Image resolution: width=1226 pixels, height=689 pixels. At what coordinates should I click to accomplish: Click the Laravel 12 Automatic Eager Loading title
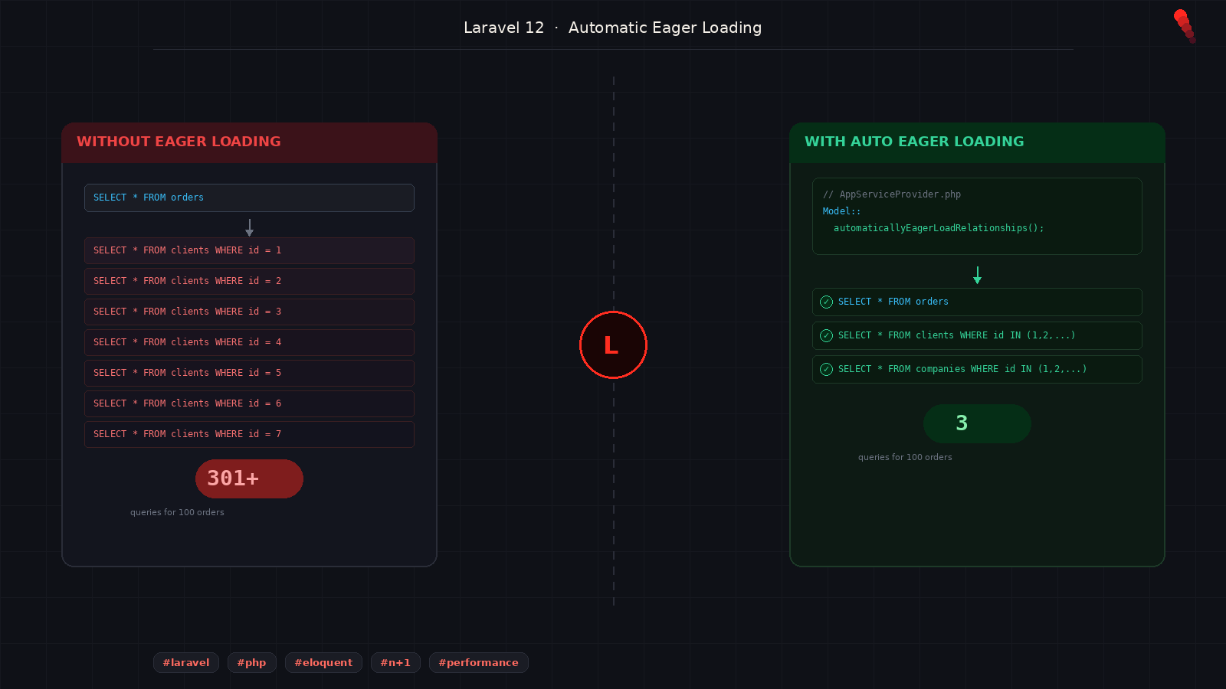(613, 28)
